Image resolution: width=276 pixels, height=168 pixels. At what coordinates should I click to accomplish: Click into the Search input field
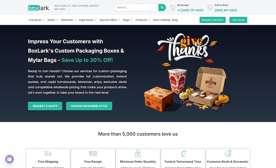coord(137,8)
